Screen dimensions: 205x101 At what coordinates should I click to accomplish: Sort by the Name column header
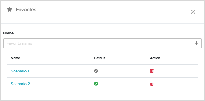pyautogui.click(x=16, y=58)
